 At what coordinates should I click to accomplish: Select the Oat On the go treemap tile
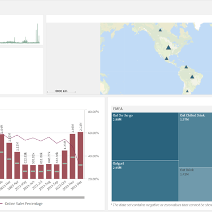(145, 136)
